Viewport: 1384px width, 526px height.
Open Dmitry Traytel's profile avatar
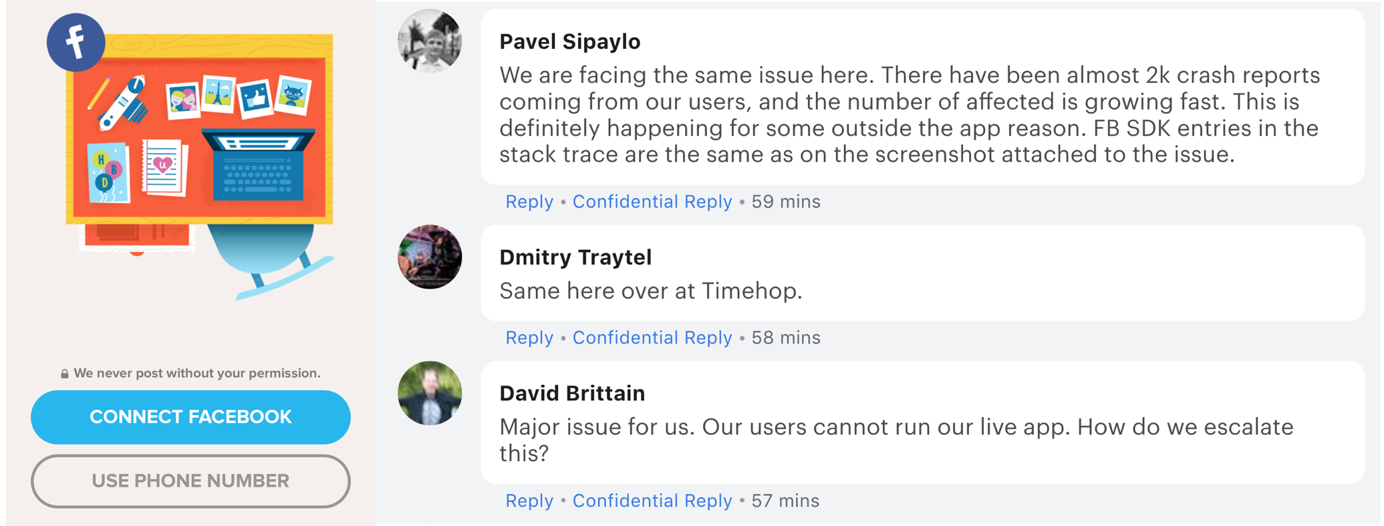pyautogui.click(x=430, y=257)
